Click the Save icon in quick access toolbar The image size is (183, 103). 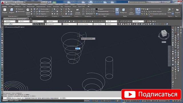11,2
